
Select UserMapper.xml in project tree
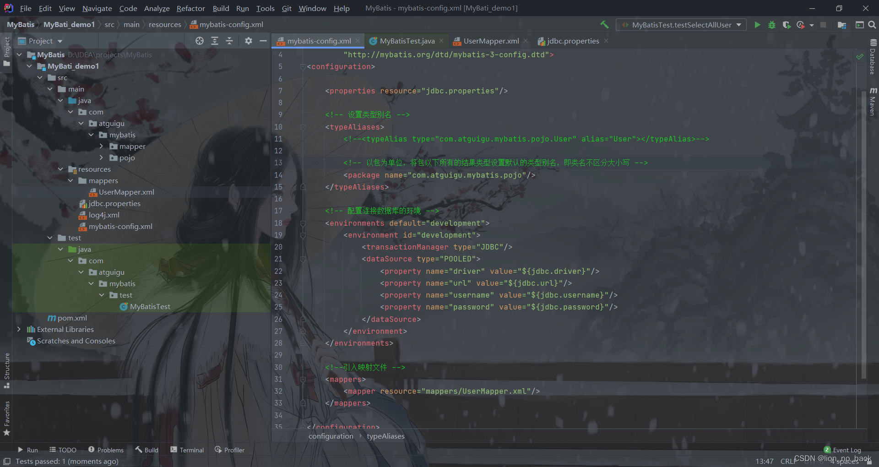126,192
